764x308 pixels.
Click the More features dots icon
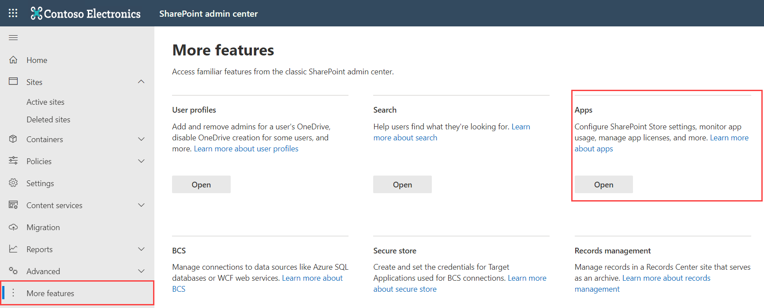[13, 293]
